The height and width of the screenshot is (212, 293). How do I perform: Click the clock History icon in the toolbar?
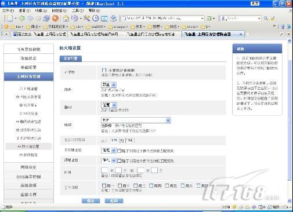[95, 19]
